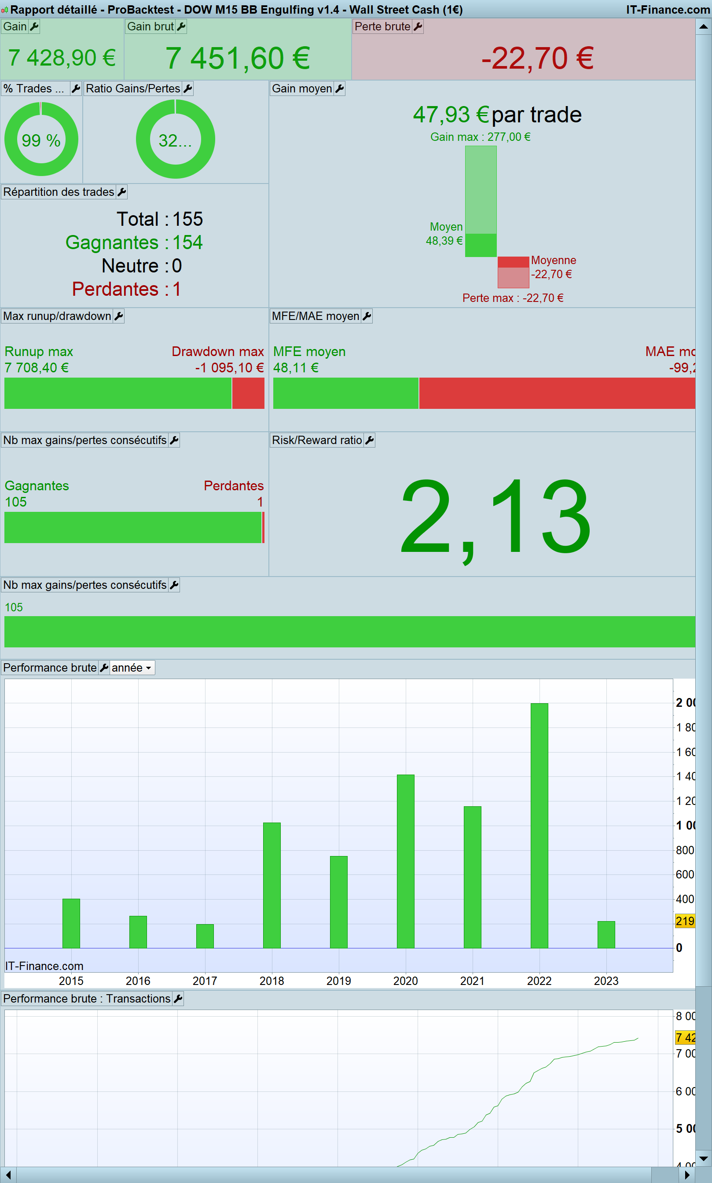The image size is (712, 1183).
Task: Select the Gain brut panel label
Action: click(150, 27)
